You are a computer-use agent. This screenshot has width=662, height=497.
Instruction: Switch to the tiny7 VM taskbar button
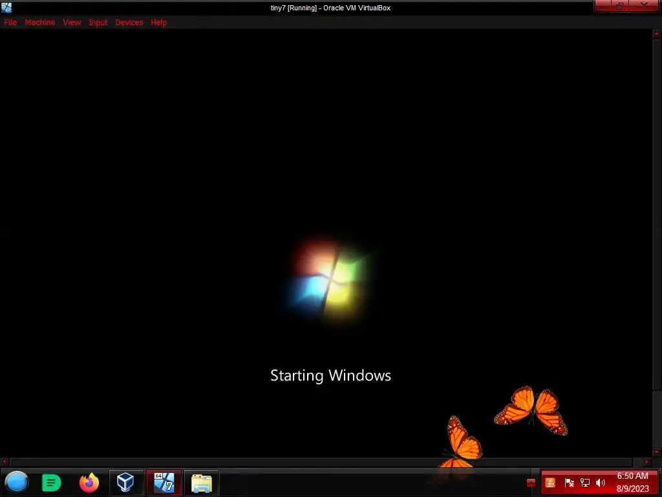[x=164, y=482]
